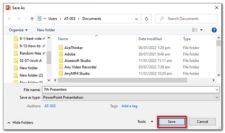
Task: Select the Any Video Recorder folder icon
Action: click(61, 67)
